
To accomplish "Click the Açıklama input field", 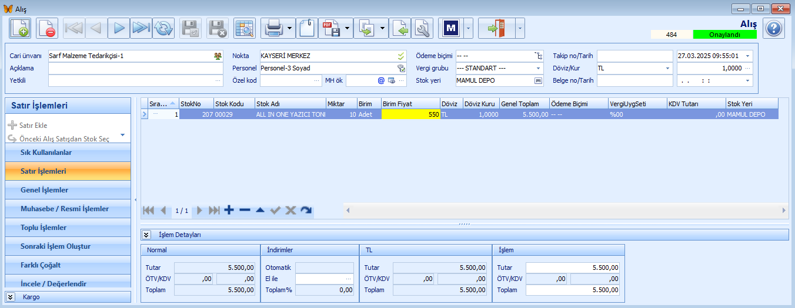I will 136,68.
